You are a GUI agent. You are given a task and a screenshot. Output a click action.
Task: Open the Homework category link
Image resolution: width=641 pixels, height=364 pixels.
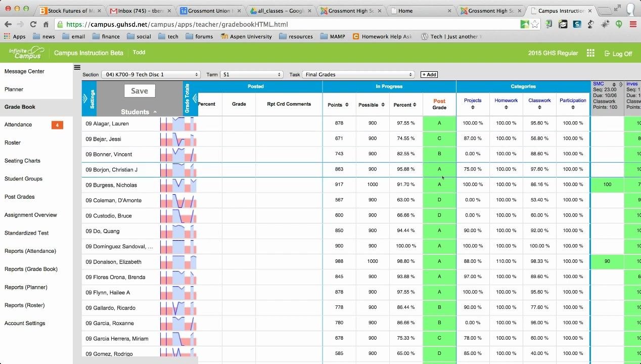(x=506, y=100)
